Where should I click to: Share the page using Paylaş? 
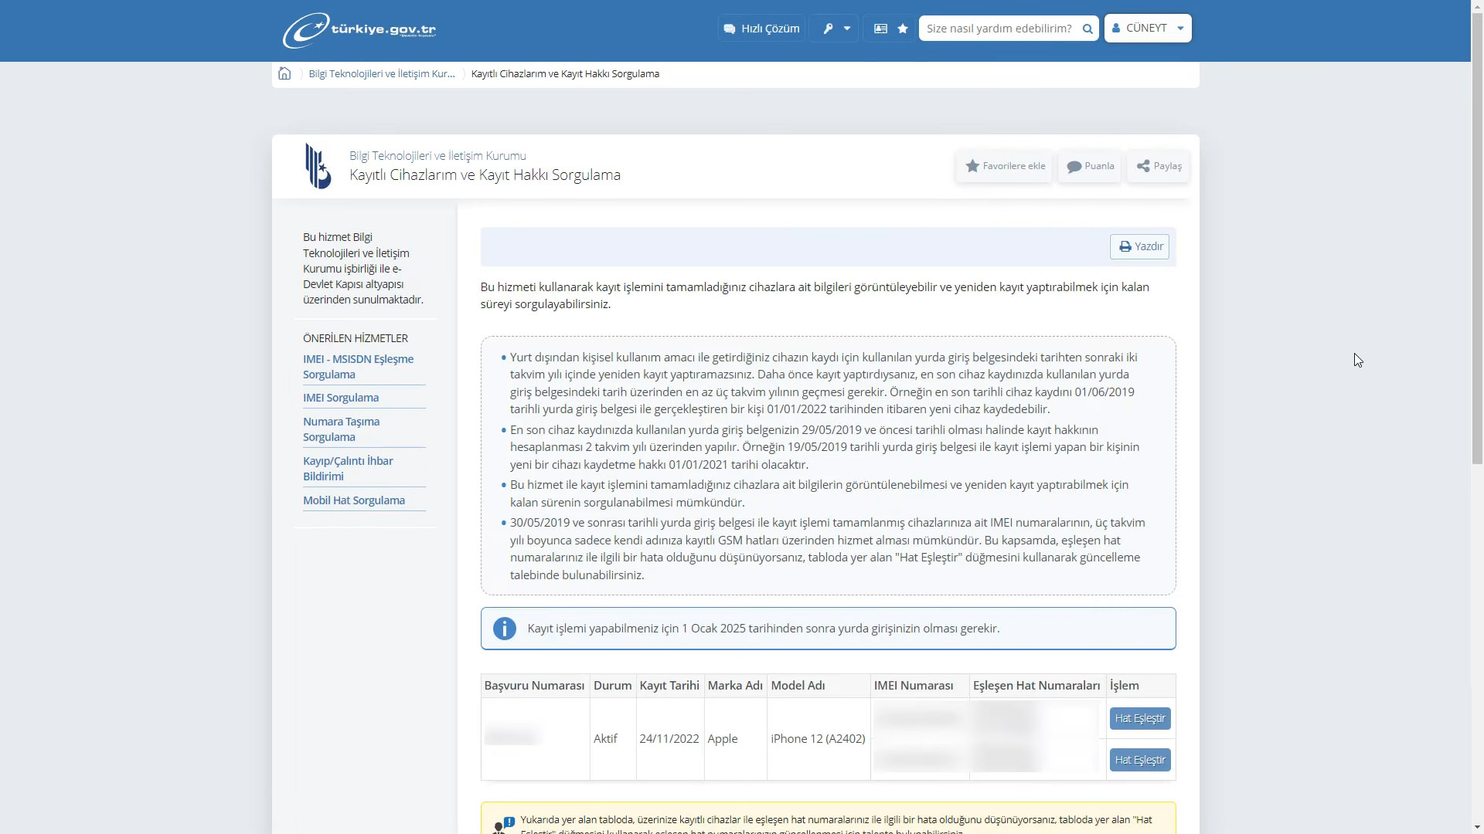pyautogui.click(x=1159, y=166)
